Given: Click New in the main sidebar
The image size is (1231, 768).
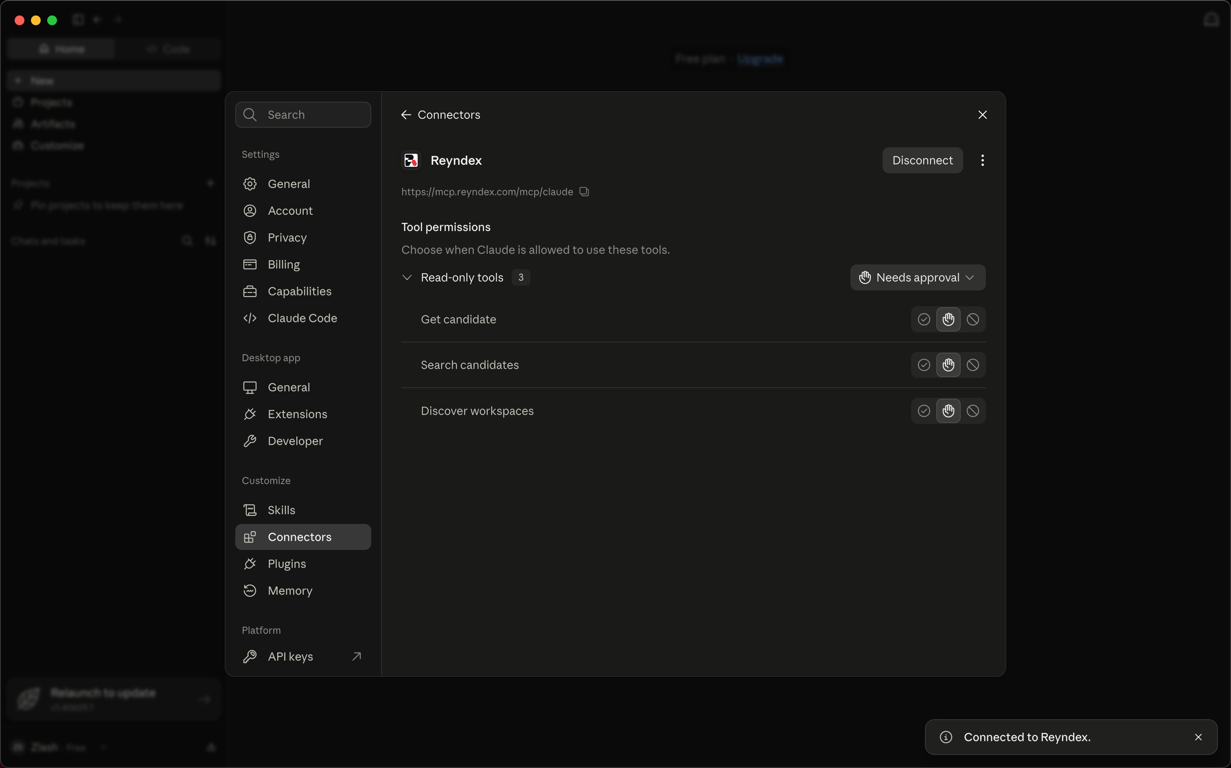Looking at the screenshot, I should click(114, 81).
